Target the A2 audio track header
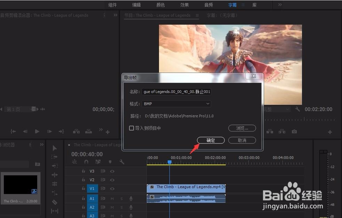The width and height of the screenshot is (342, 218). [92, 207]
